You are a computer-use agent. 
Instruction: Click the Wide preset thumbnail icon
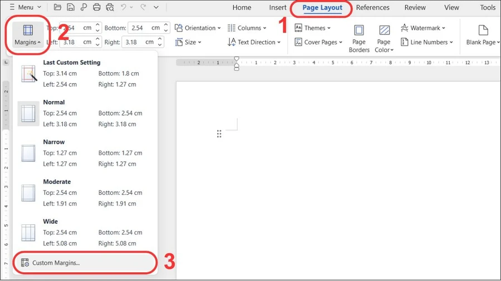click(28, 233)
